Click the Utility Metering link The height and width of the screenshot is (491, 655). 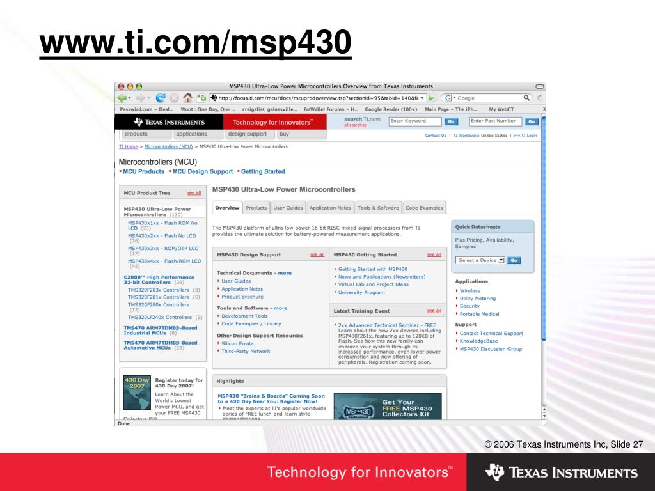pyautogui.click(x=477, y=298)
